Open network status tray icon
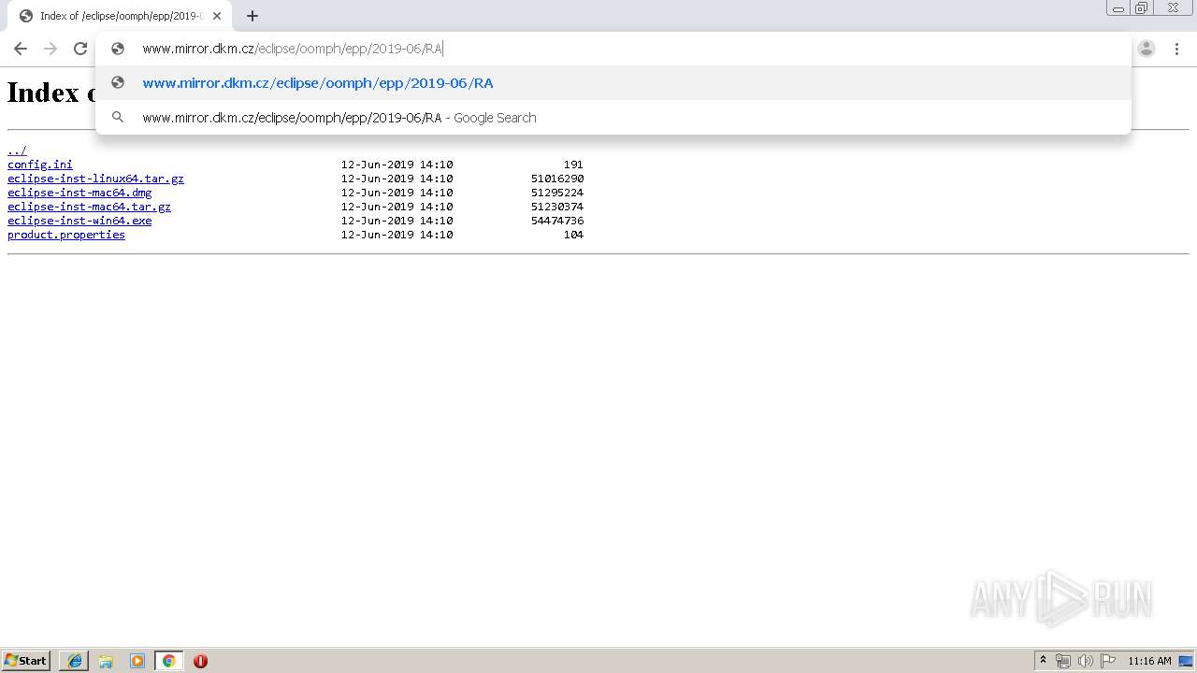This screenshot has width=1197, height=673. (1063, 661)
